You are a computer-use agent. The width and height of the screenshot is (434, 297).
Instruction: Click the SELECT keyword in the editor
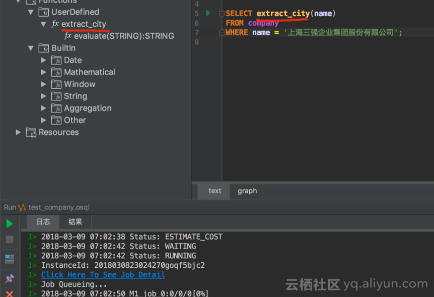point(239,13)
